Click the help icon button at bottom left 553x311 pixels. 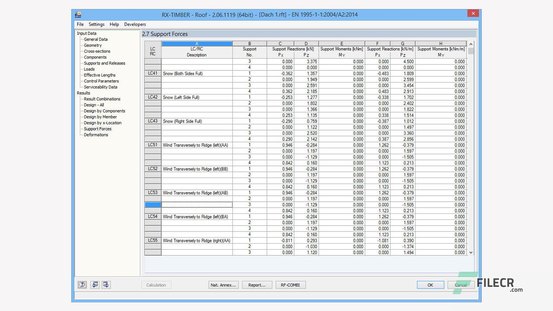click(82, 285)
